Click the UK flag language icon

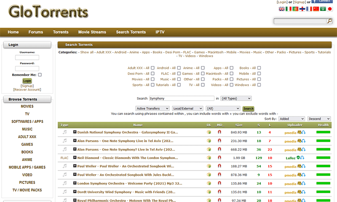281,9
